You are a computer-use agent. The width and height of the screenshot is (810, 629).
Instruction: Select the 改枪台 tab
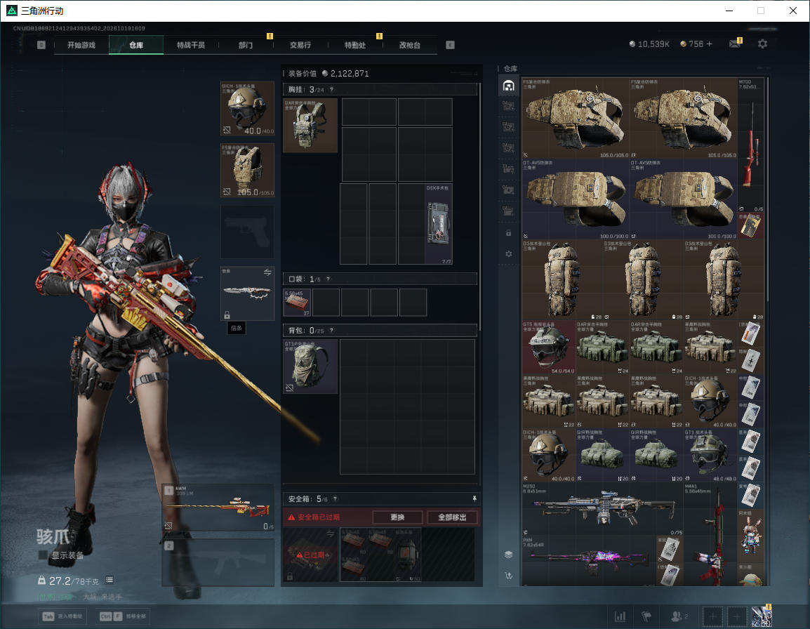point(410,45)
